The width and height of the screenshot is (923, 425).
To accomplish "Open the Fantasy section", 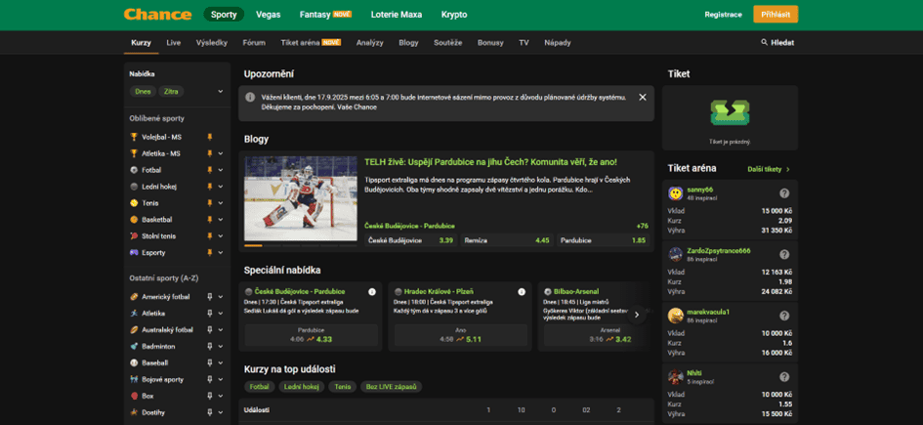I will click(325, 15).
